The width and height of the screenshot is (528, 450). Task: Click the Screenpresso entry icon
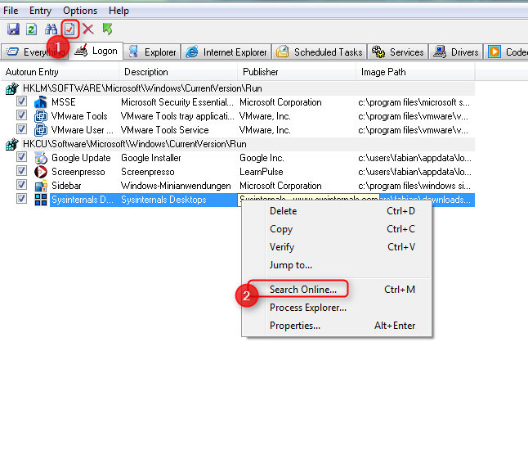click(x=41, y=172)
